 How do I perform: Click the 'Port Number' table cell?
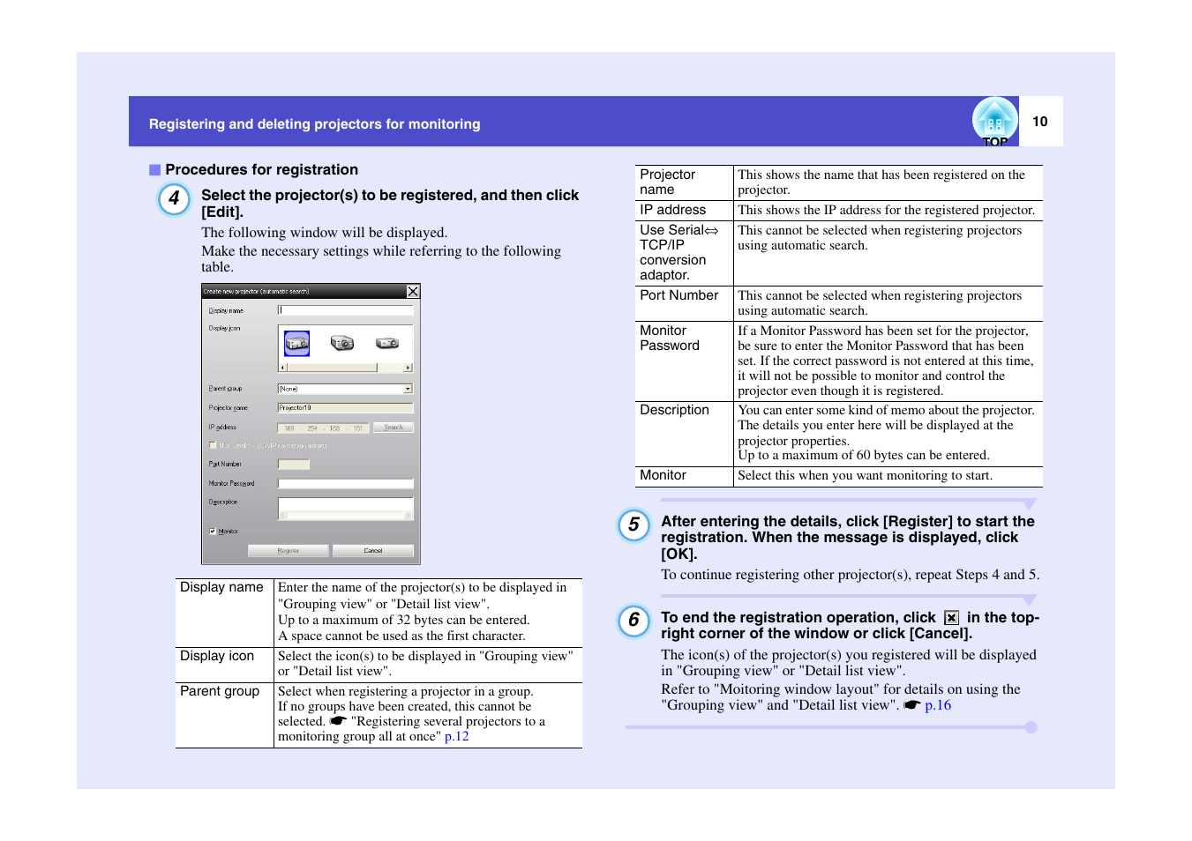point(685,303)
